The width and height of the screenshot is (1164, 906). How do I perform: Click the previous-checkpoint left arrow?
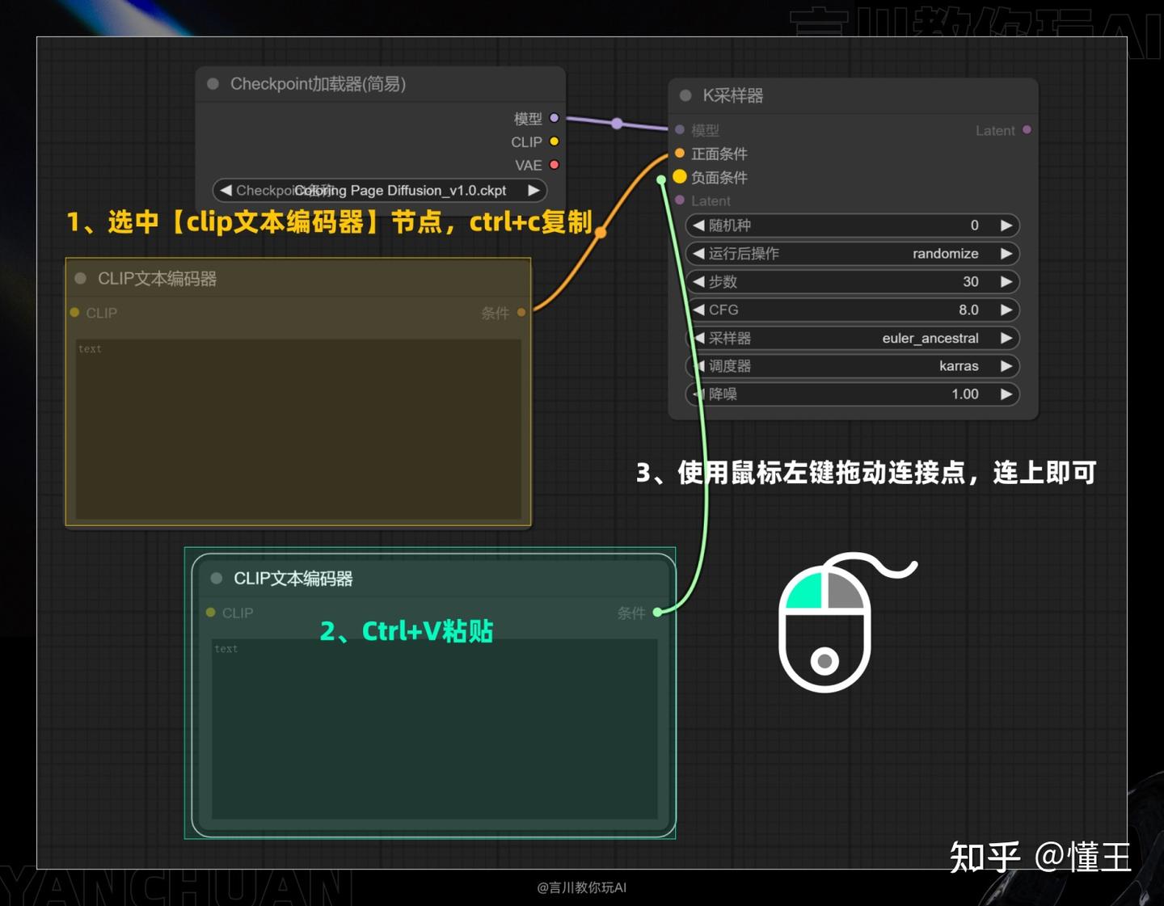226,191
